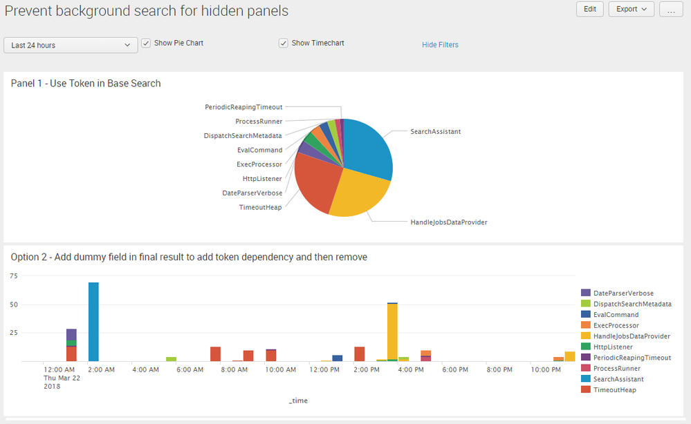
Task: Click the HandleJobsDataProvider pie chart label
Action: click(449, 222)
